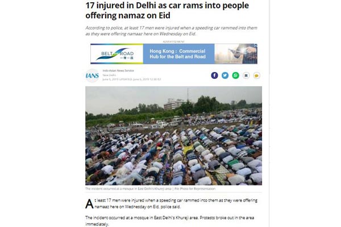Open the Hong Kong Commercial Hub ad banner
The height and width of the screenshot is (227, 341).
click(174, 54)
